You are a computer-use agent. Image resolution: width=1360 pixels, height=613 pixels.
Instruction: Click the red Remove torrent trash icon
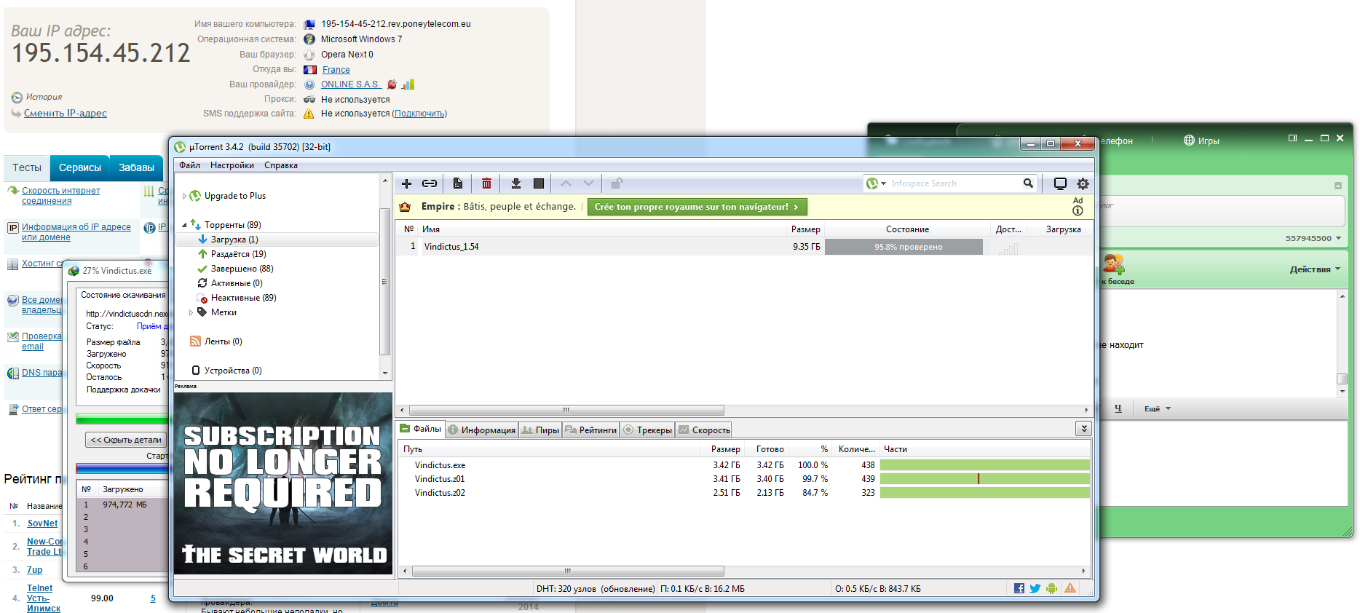tap(486, 183)
